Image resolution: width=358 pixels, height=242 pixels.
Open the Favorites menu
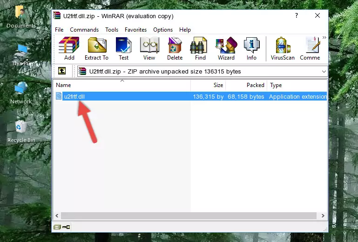(135, 30)
